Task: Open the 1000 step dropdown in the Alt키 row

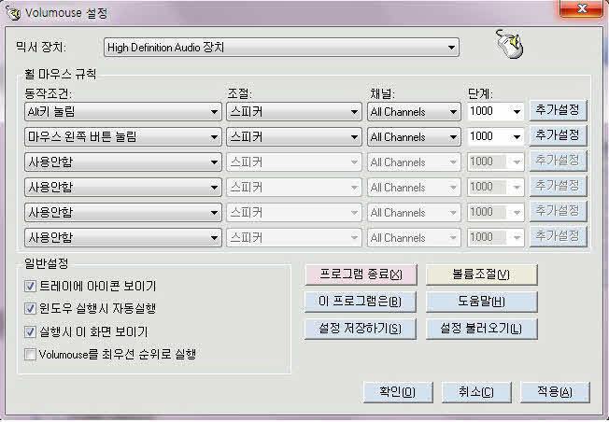Action: click(x=496, y=111)
